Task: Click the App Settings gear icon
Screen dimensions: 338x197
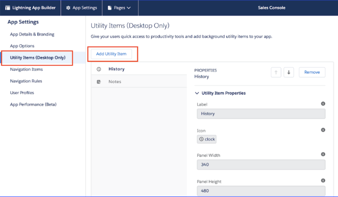Action: pyautogui.click(x=68, y=8)
